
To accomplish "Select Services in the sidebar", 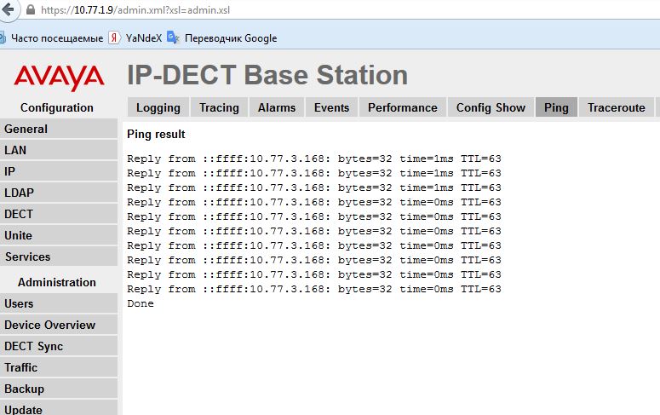I will 59,256.
